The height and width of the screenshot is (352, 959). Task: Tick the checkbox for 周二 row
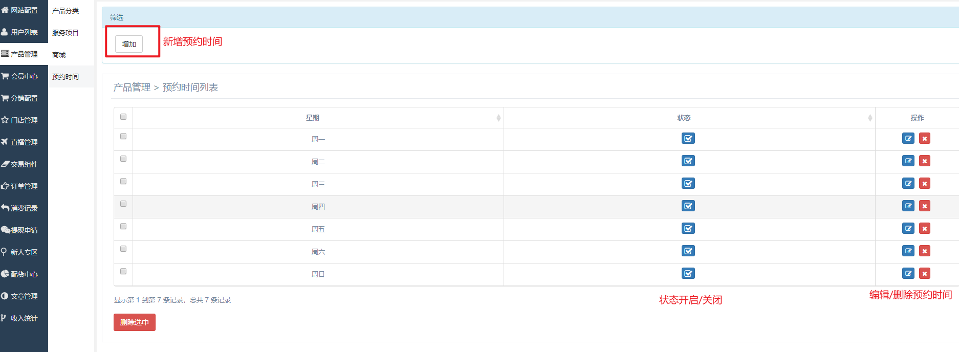tap(123, 159)
